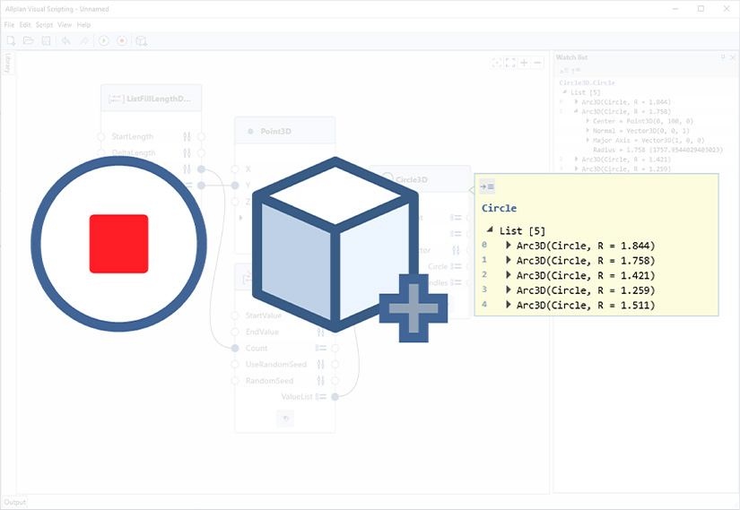
Task: Expand the Major Axis = Vector3D row
Action: click(x=588, y=140)
